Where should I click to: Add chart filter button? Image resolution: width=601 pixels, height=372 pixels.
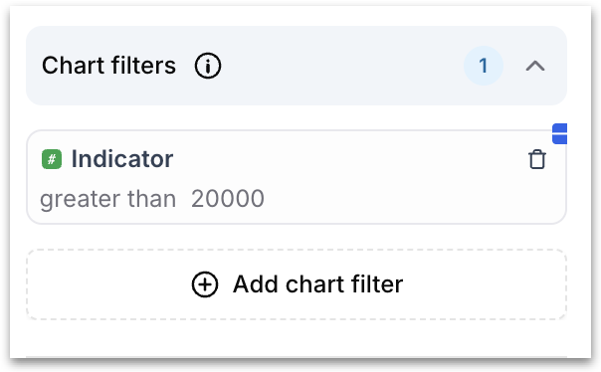click(x=297, y=284)
